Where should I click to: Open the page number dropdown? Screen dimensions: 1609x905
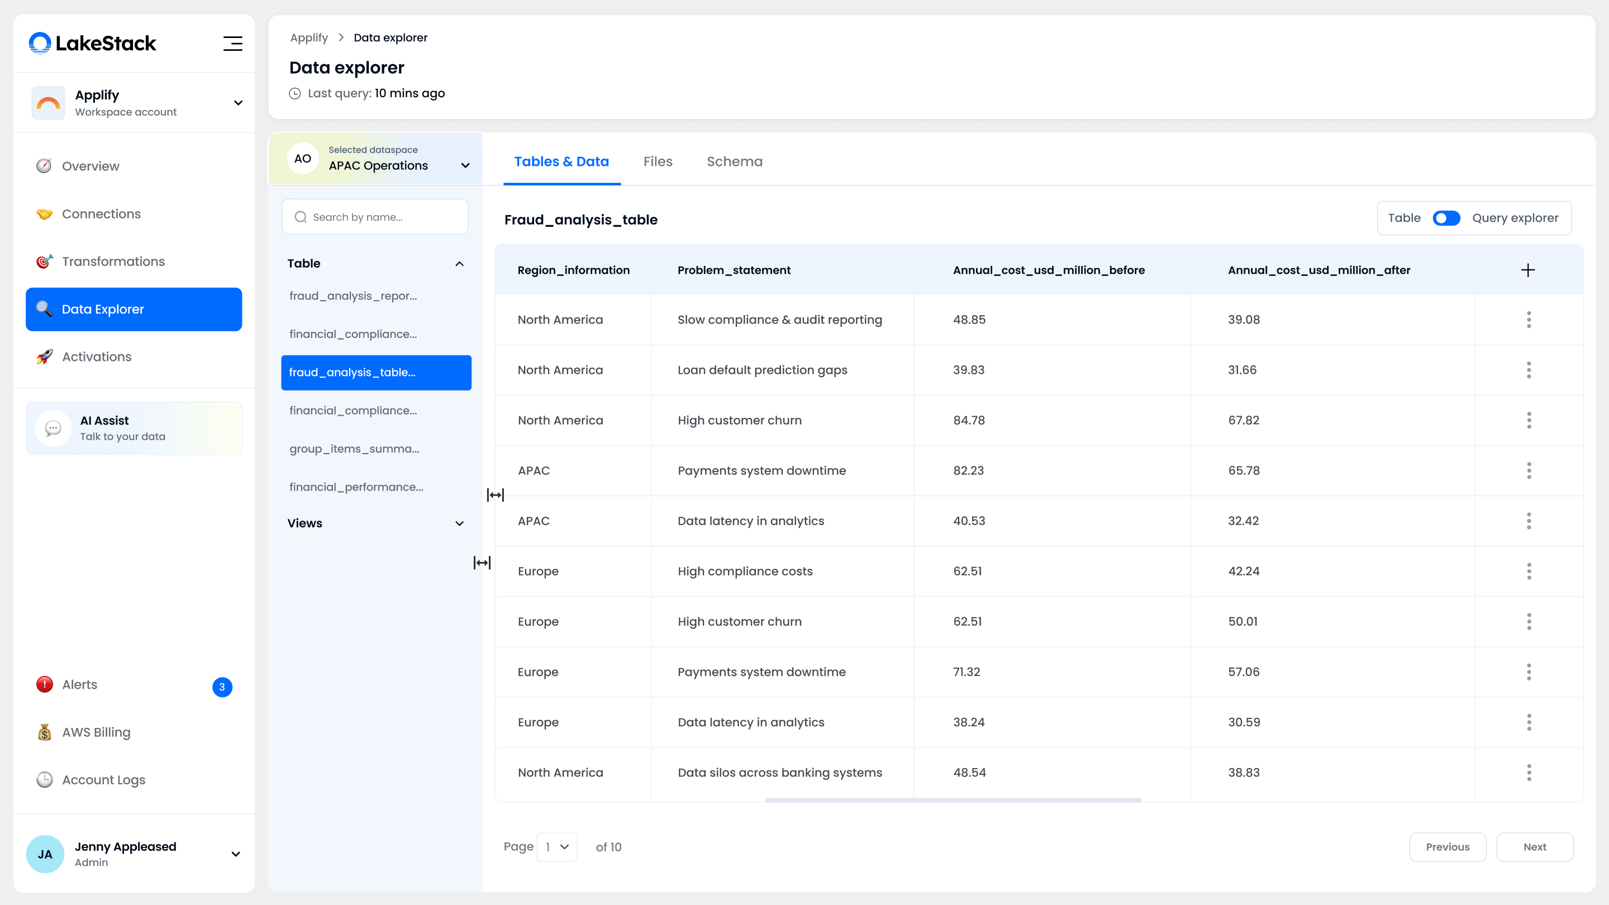(556, 847)
